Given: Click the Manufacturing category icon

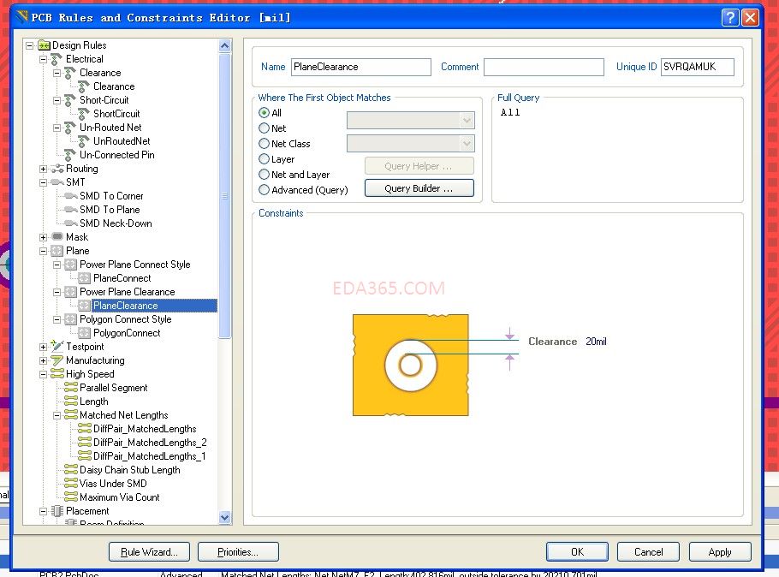Looking at the screenshot, I should 57,360.
